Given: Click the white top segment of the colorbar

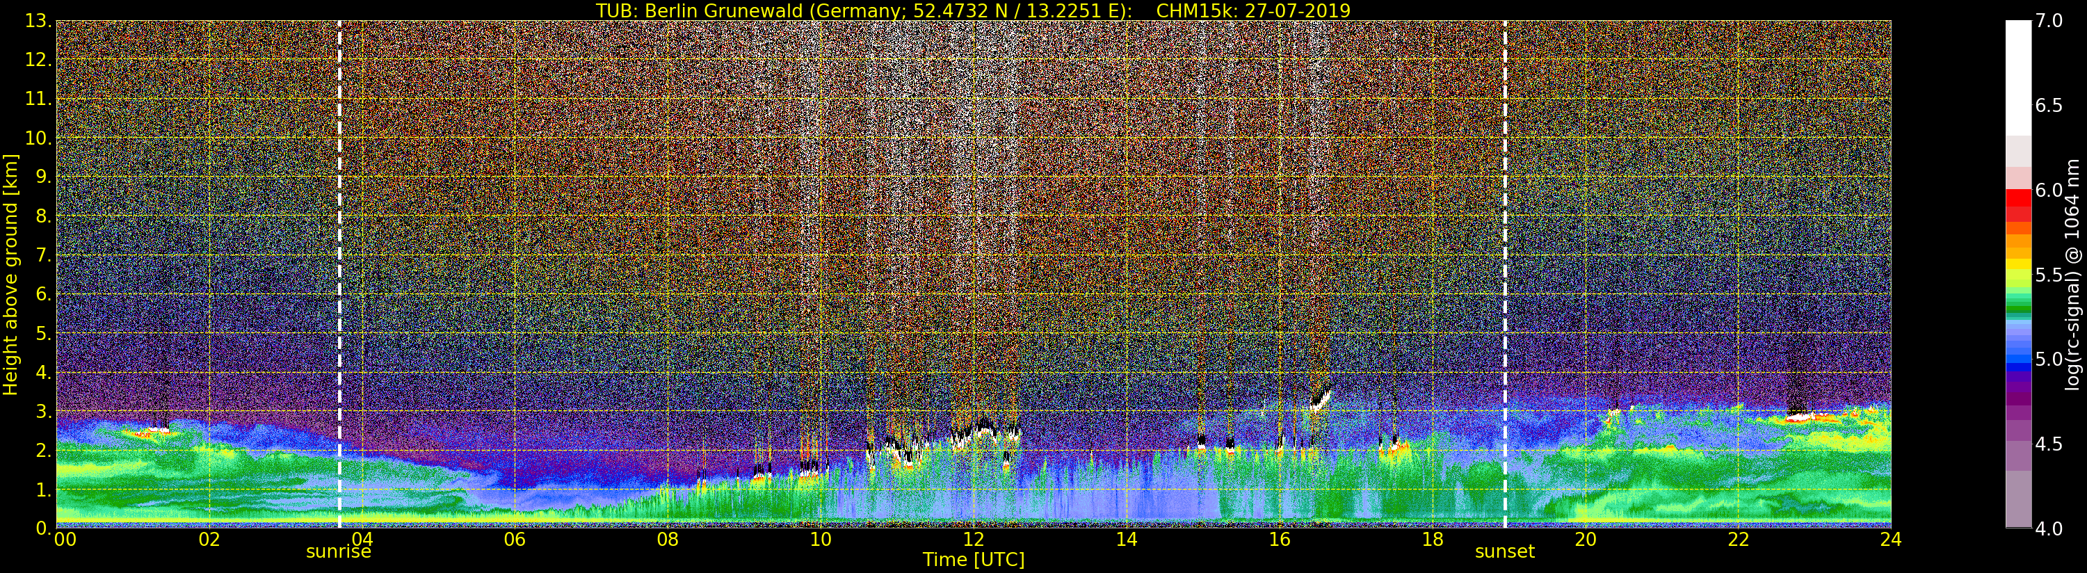Looking at the screenshot, I should coord(2018,77).
